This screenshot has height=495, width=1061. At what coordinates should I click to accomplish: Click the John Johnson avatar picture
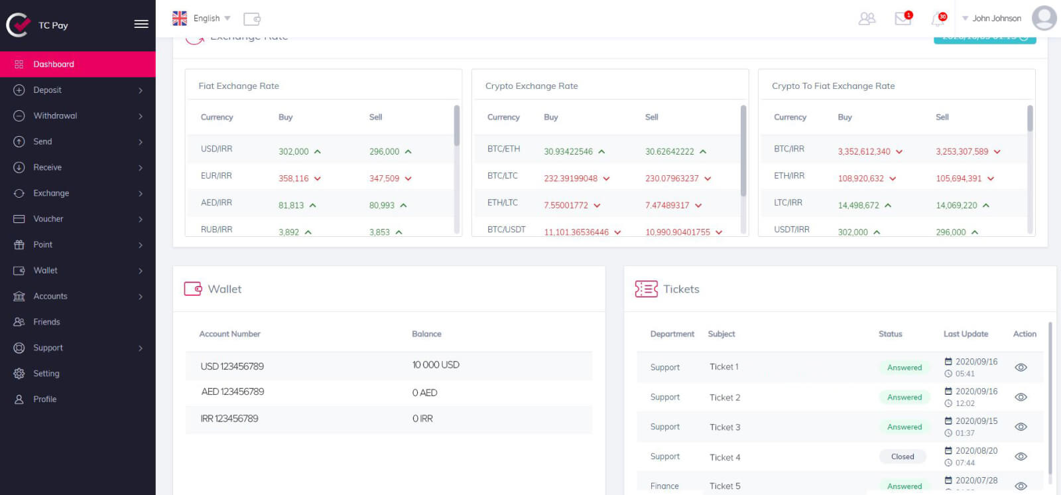click(x=1044, y=19)
